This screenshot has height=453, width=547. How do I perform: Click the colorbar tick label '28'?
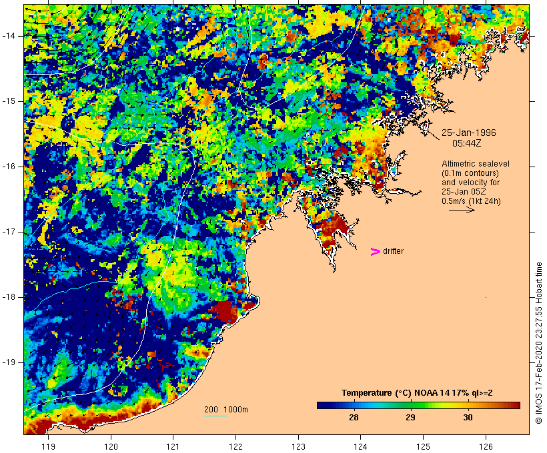point(354,418)
